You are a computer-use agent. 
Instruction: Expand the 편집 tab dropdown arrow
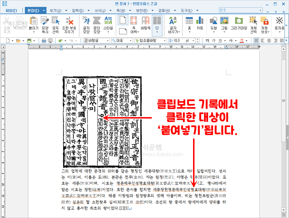[44, 10]
